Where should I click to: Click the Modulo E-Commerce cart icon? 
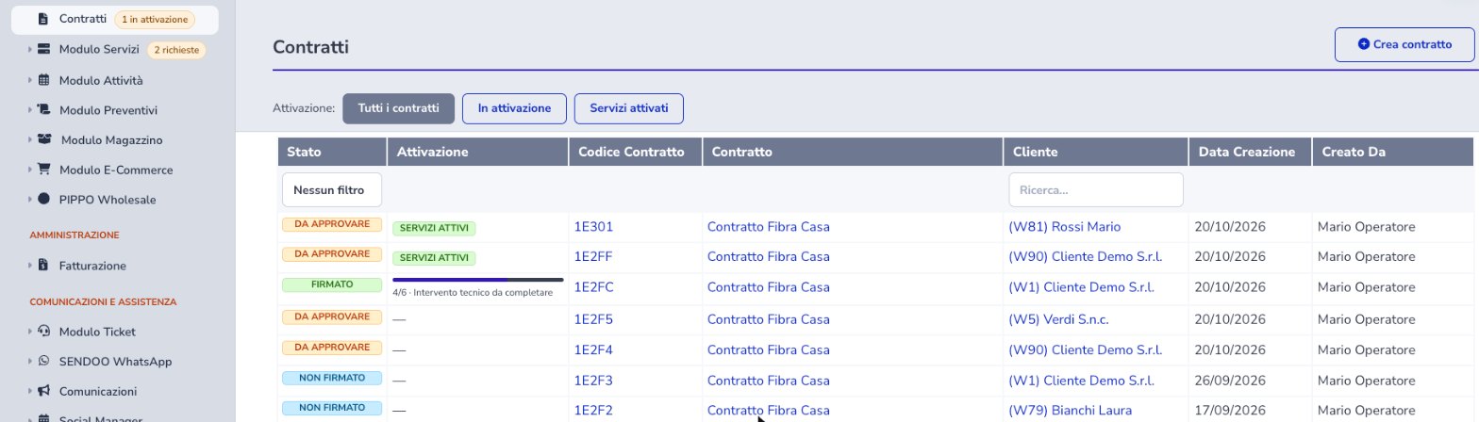tap(43, 170)
